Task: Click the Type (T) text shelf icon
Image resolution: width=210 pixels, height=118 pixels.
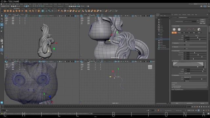Action: (x=36, y=11)
